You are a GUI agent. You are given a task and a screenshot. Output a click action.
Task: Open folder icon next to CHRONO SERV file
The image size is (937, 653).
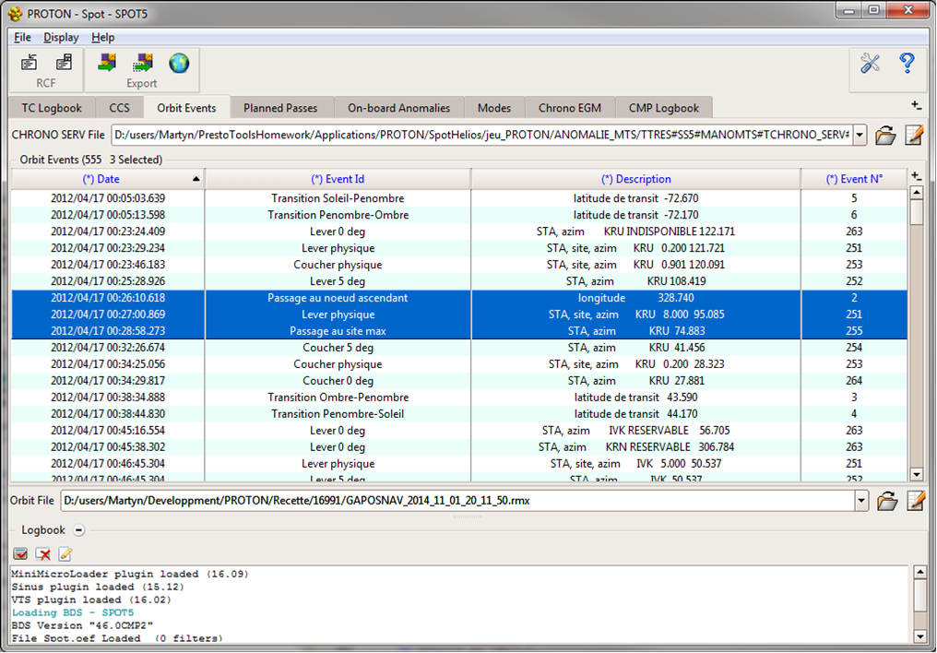[885, 135]
